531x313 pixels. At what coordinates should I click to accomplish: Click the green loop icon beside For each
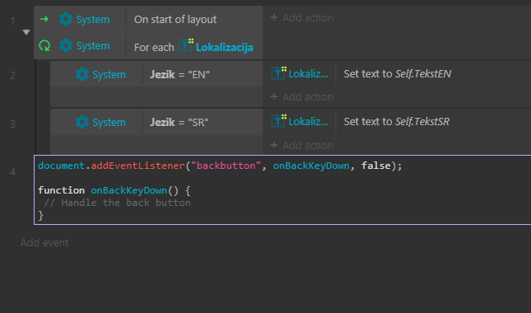(44, 45)
